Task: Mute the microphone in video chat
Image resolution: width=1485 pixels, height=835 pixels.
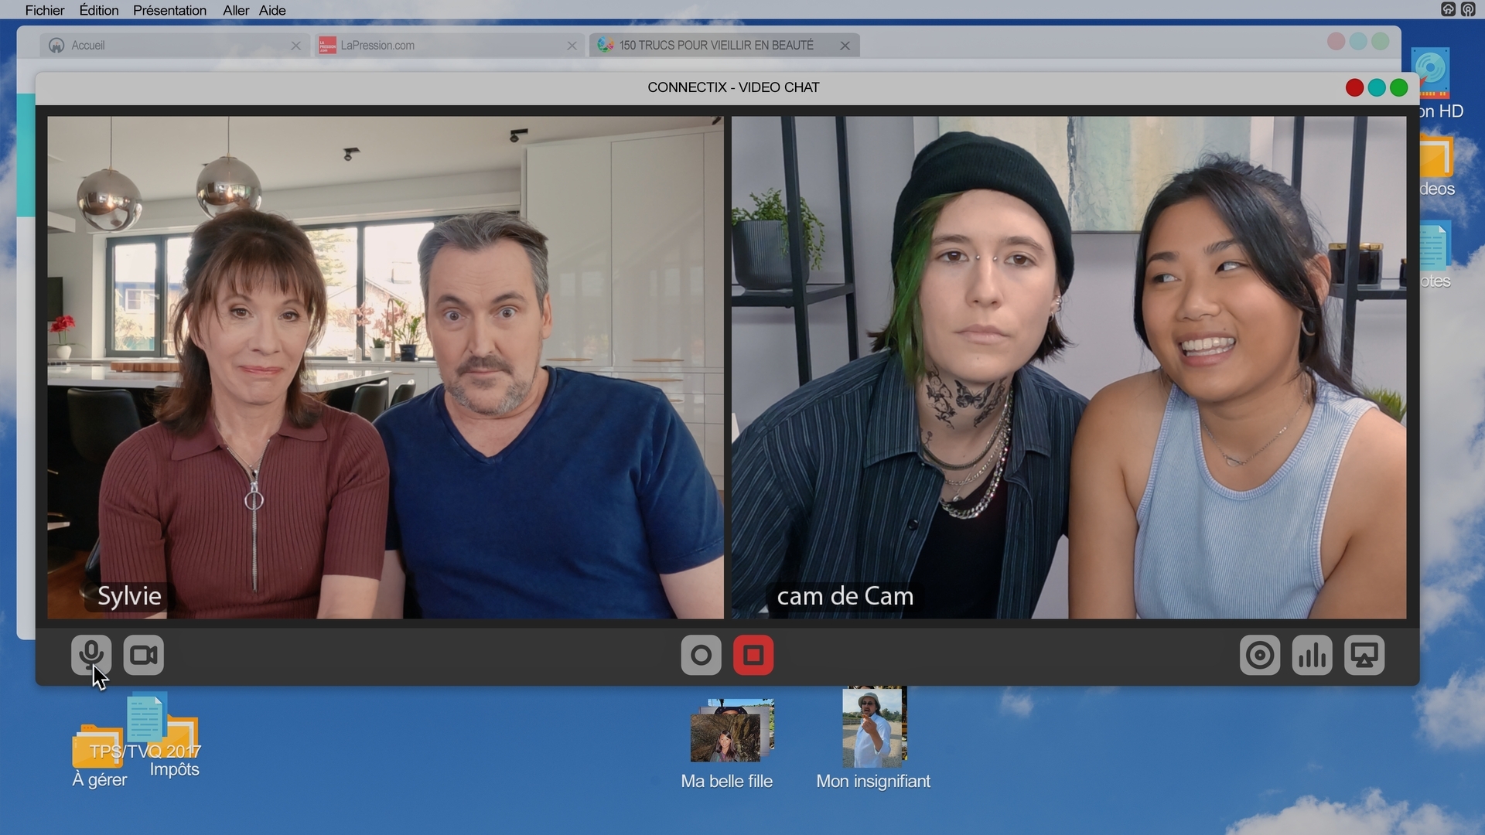Action: 91,655
